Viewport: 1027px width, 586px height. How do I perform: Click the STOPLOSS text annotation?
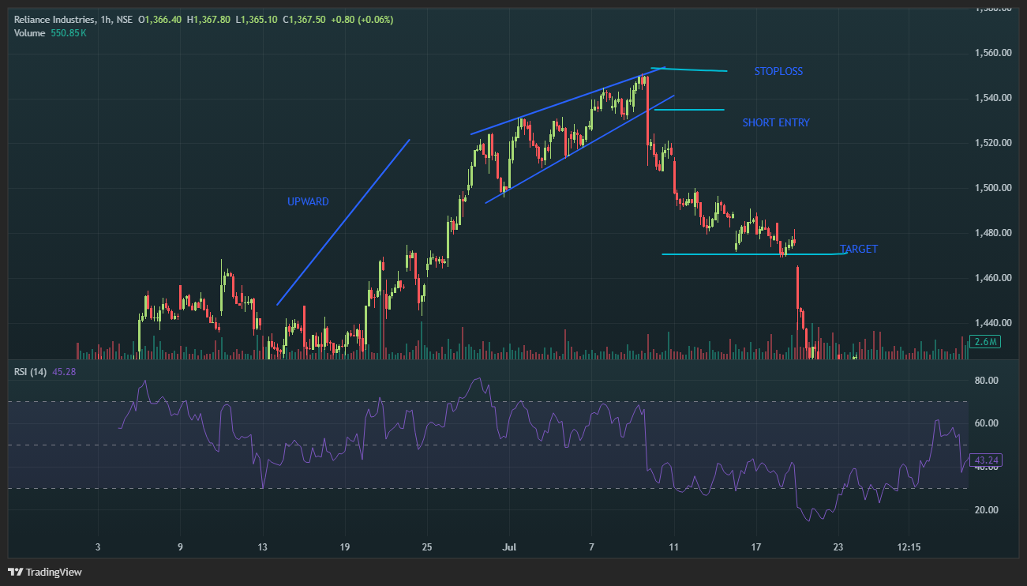coord(778,72)
